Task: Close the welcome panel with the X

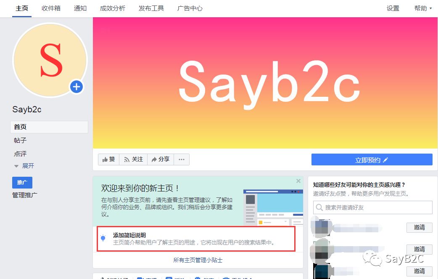Action: tap(298, 181)
